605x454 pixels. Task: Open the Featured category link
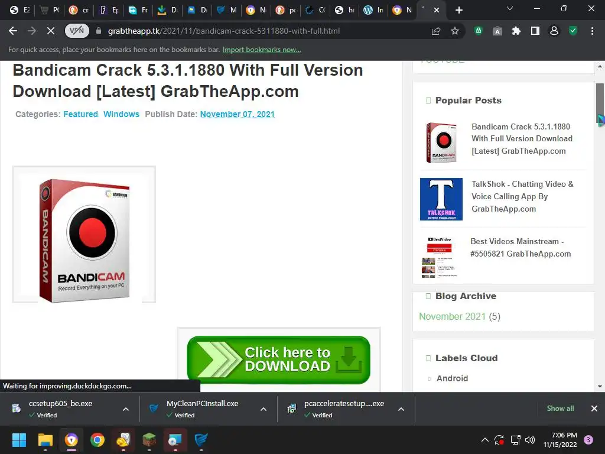click(x=80, y=114)
